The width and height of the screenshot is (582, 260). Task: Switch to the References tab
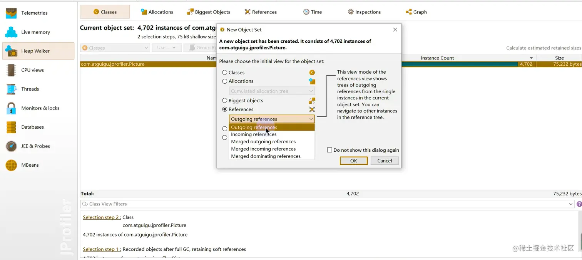260,12
